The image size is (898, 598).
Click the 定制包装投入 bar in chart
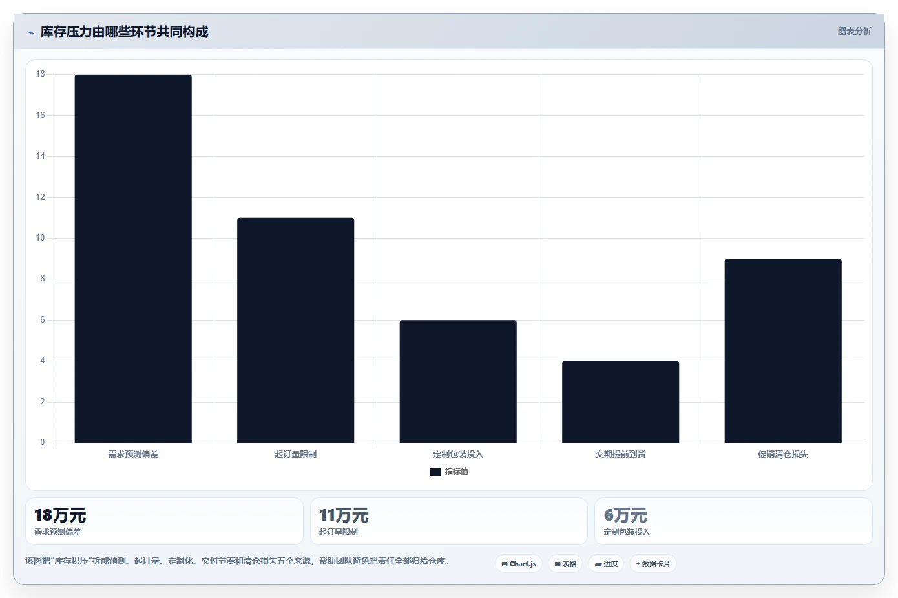(458, 381)
